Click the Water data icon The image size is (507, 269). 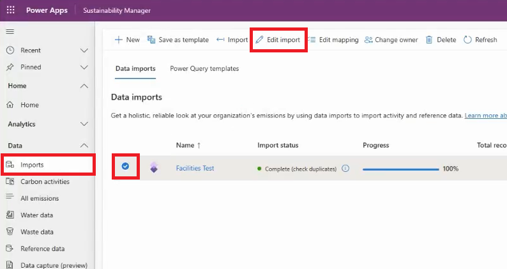pos(10,215)
